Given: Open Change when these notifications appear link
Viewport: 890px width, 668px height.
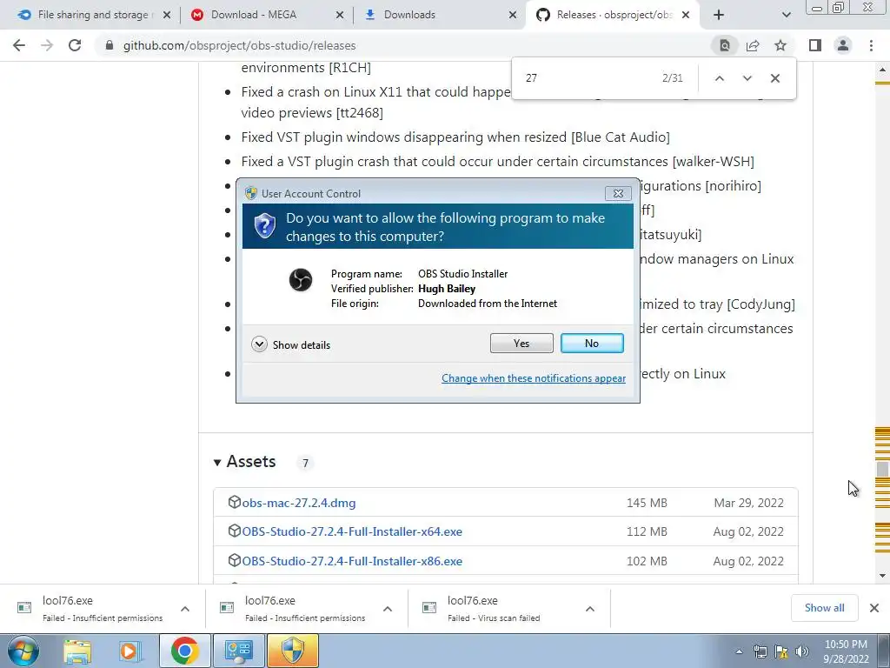Looking at the screenshot, I should (x=534, y=378).
